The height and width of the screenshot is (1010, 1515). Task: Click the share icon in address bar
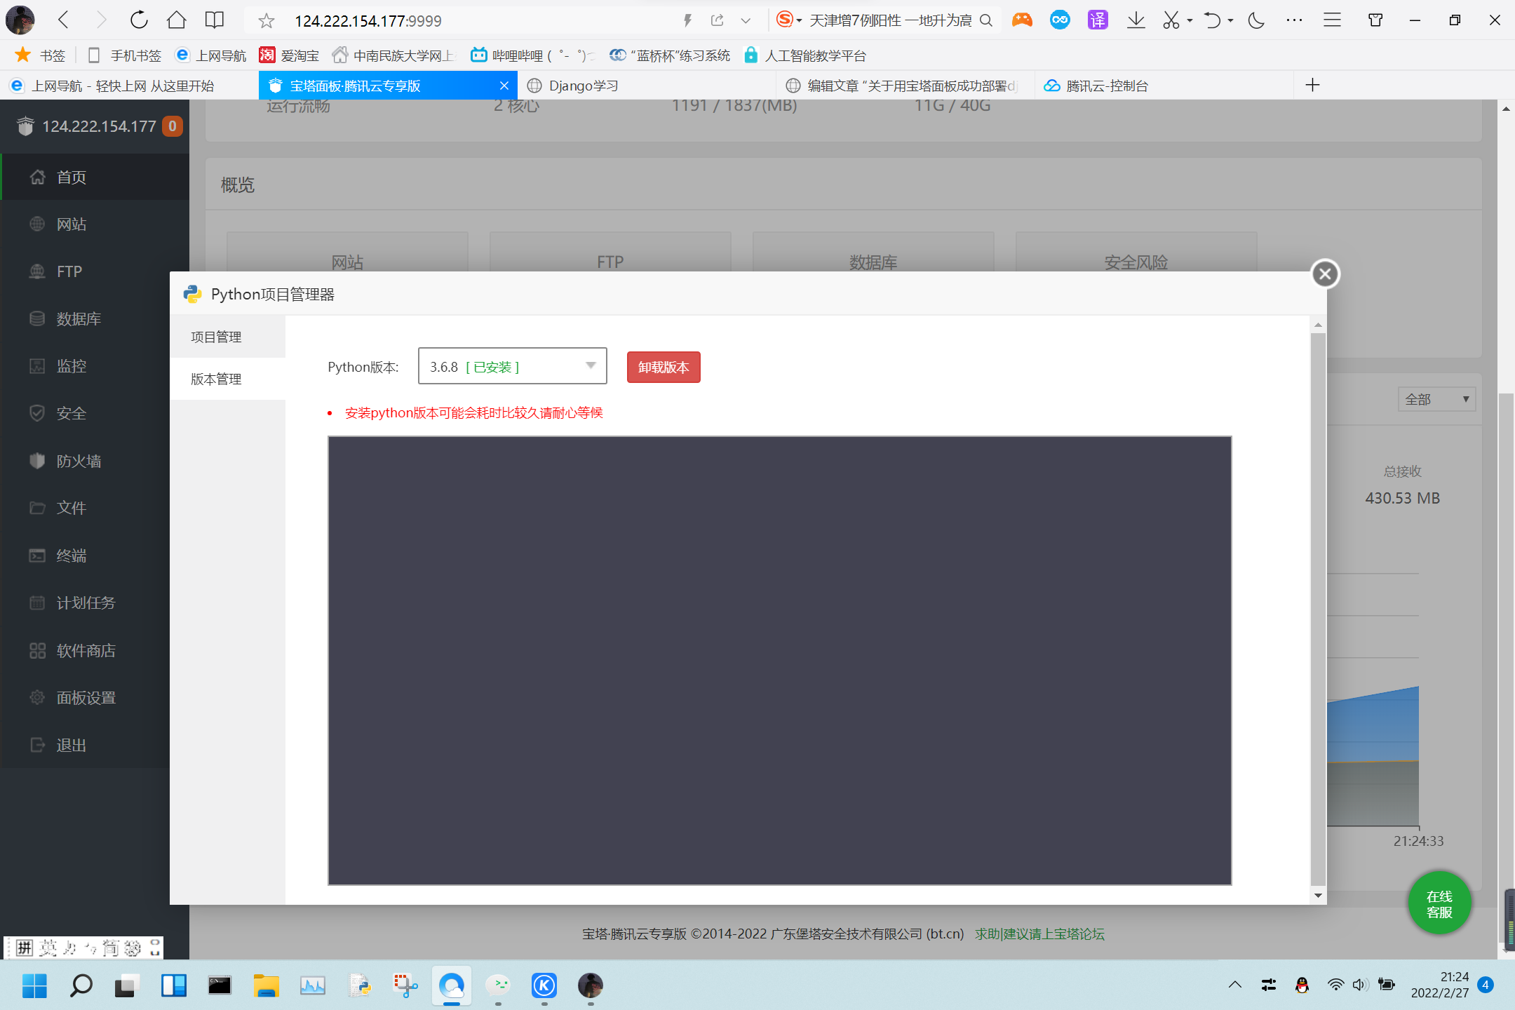[717, 21]
